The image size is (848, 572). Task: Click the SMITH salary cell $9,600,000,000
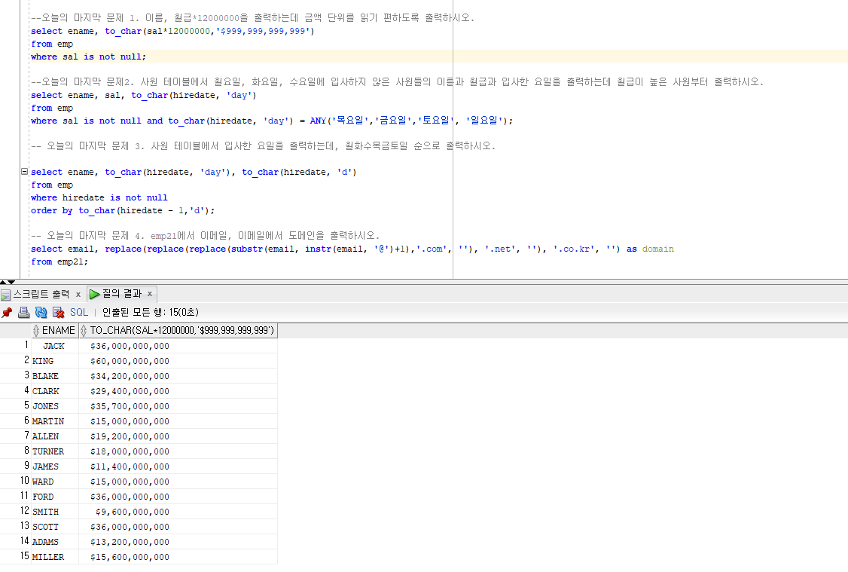tap(131, 512)
